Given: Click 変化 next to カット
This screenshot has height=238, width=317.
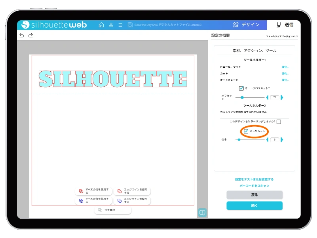Looking at the screenshot, I should (x=285, y=74).
